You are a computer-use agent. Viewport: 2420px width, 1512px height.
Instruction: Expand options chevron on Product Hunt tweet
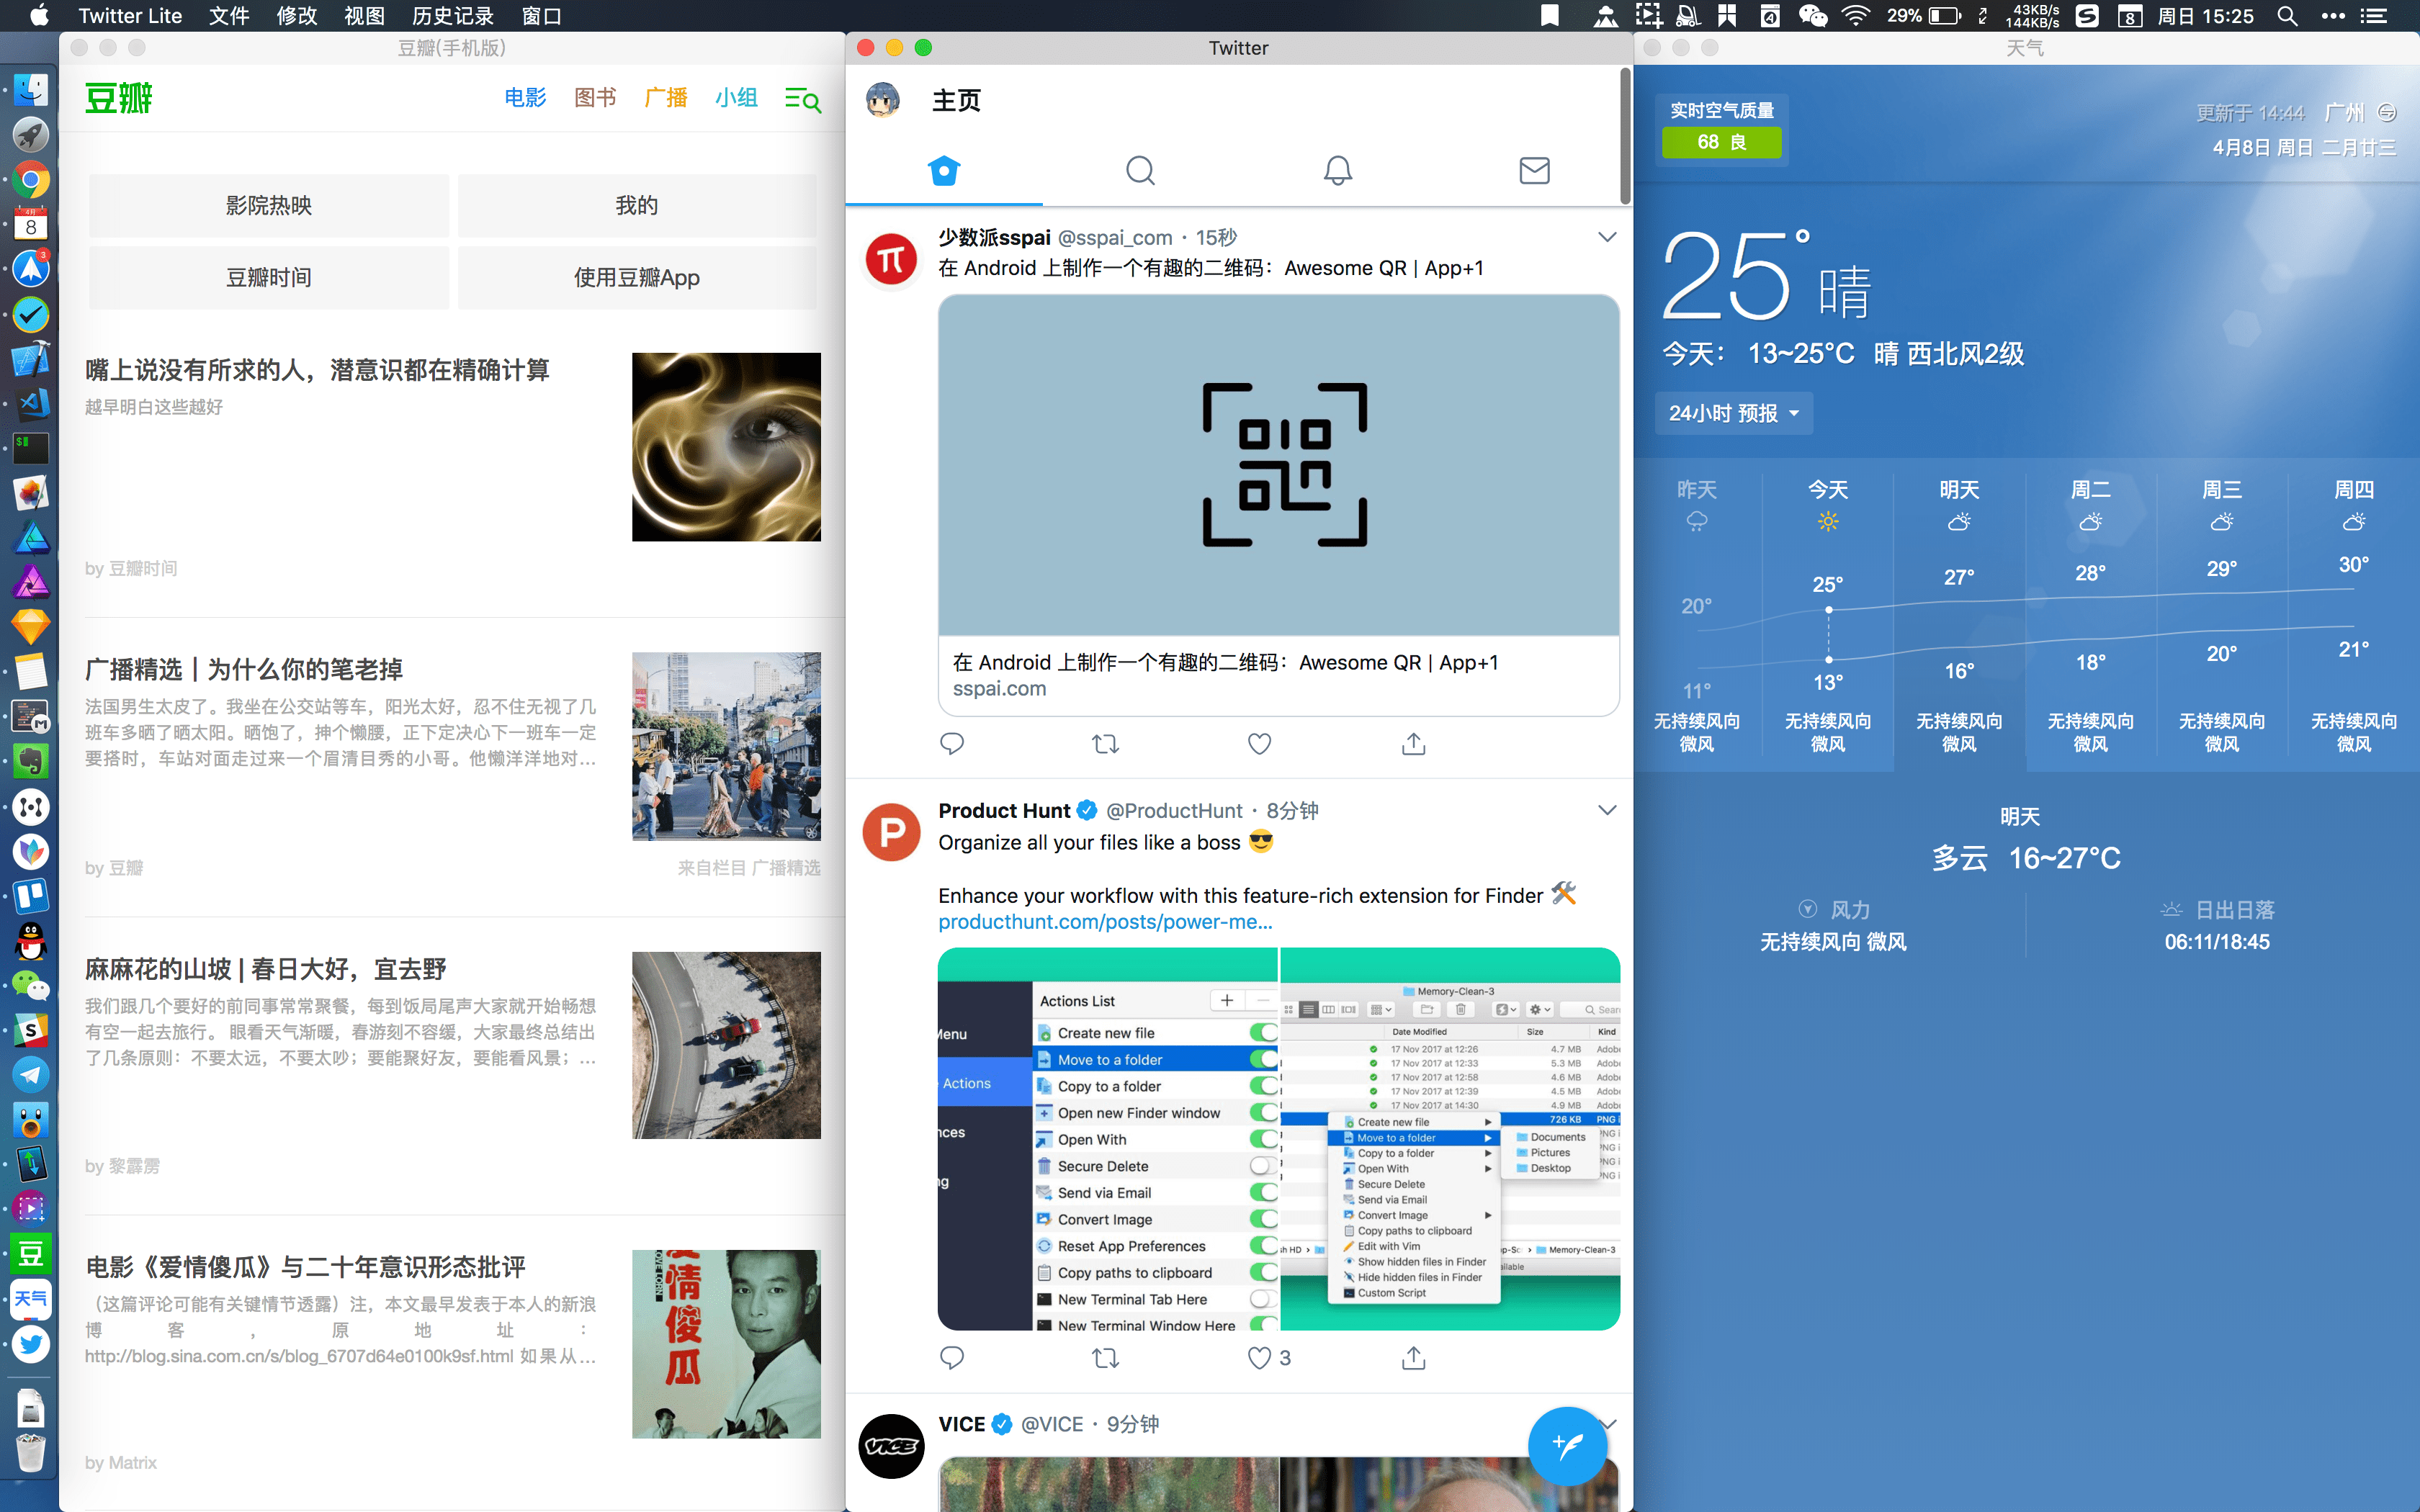pos(1606,810)
